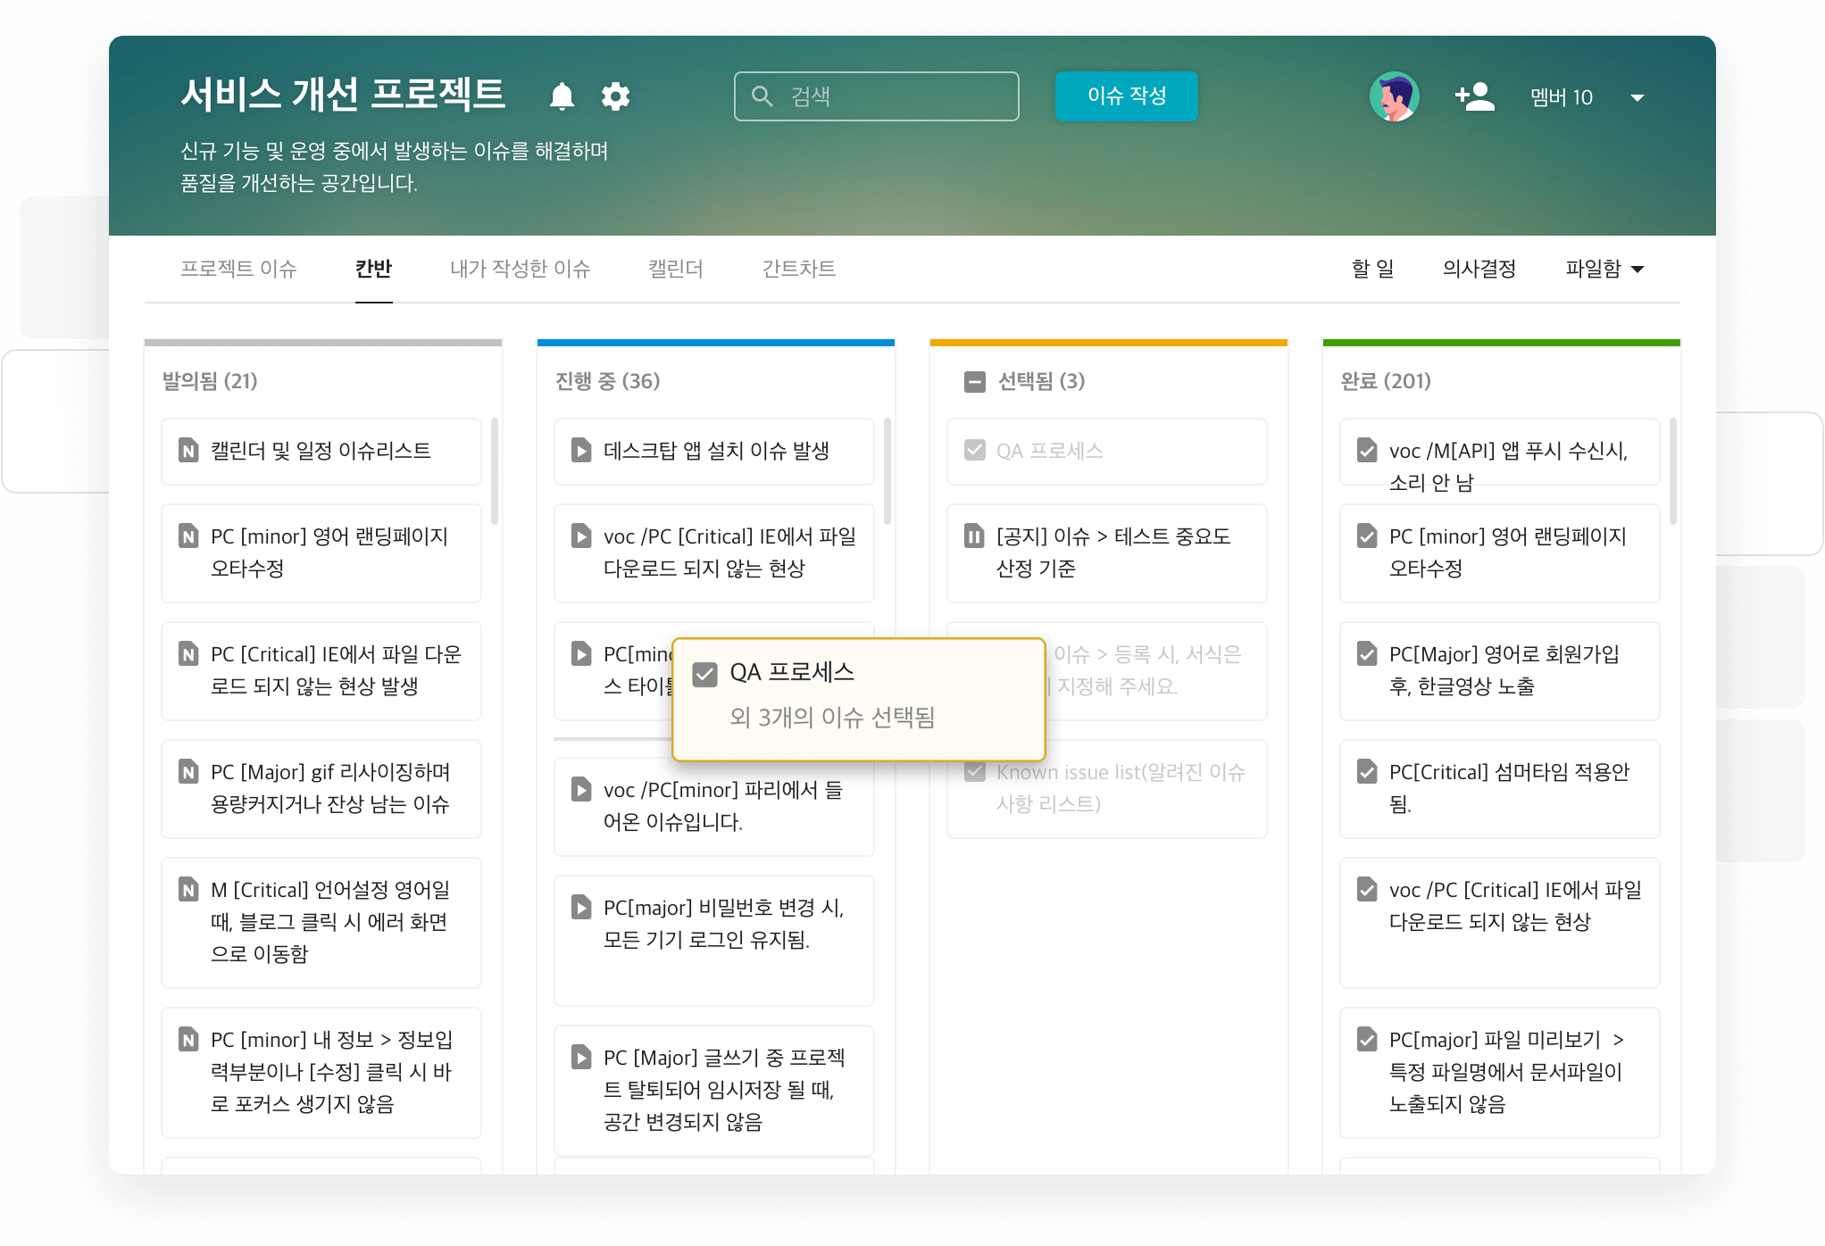Click the add member icon

pyautogui.click(x=1474, y=96)
